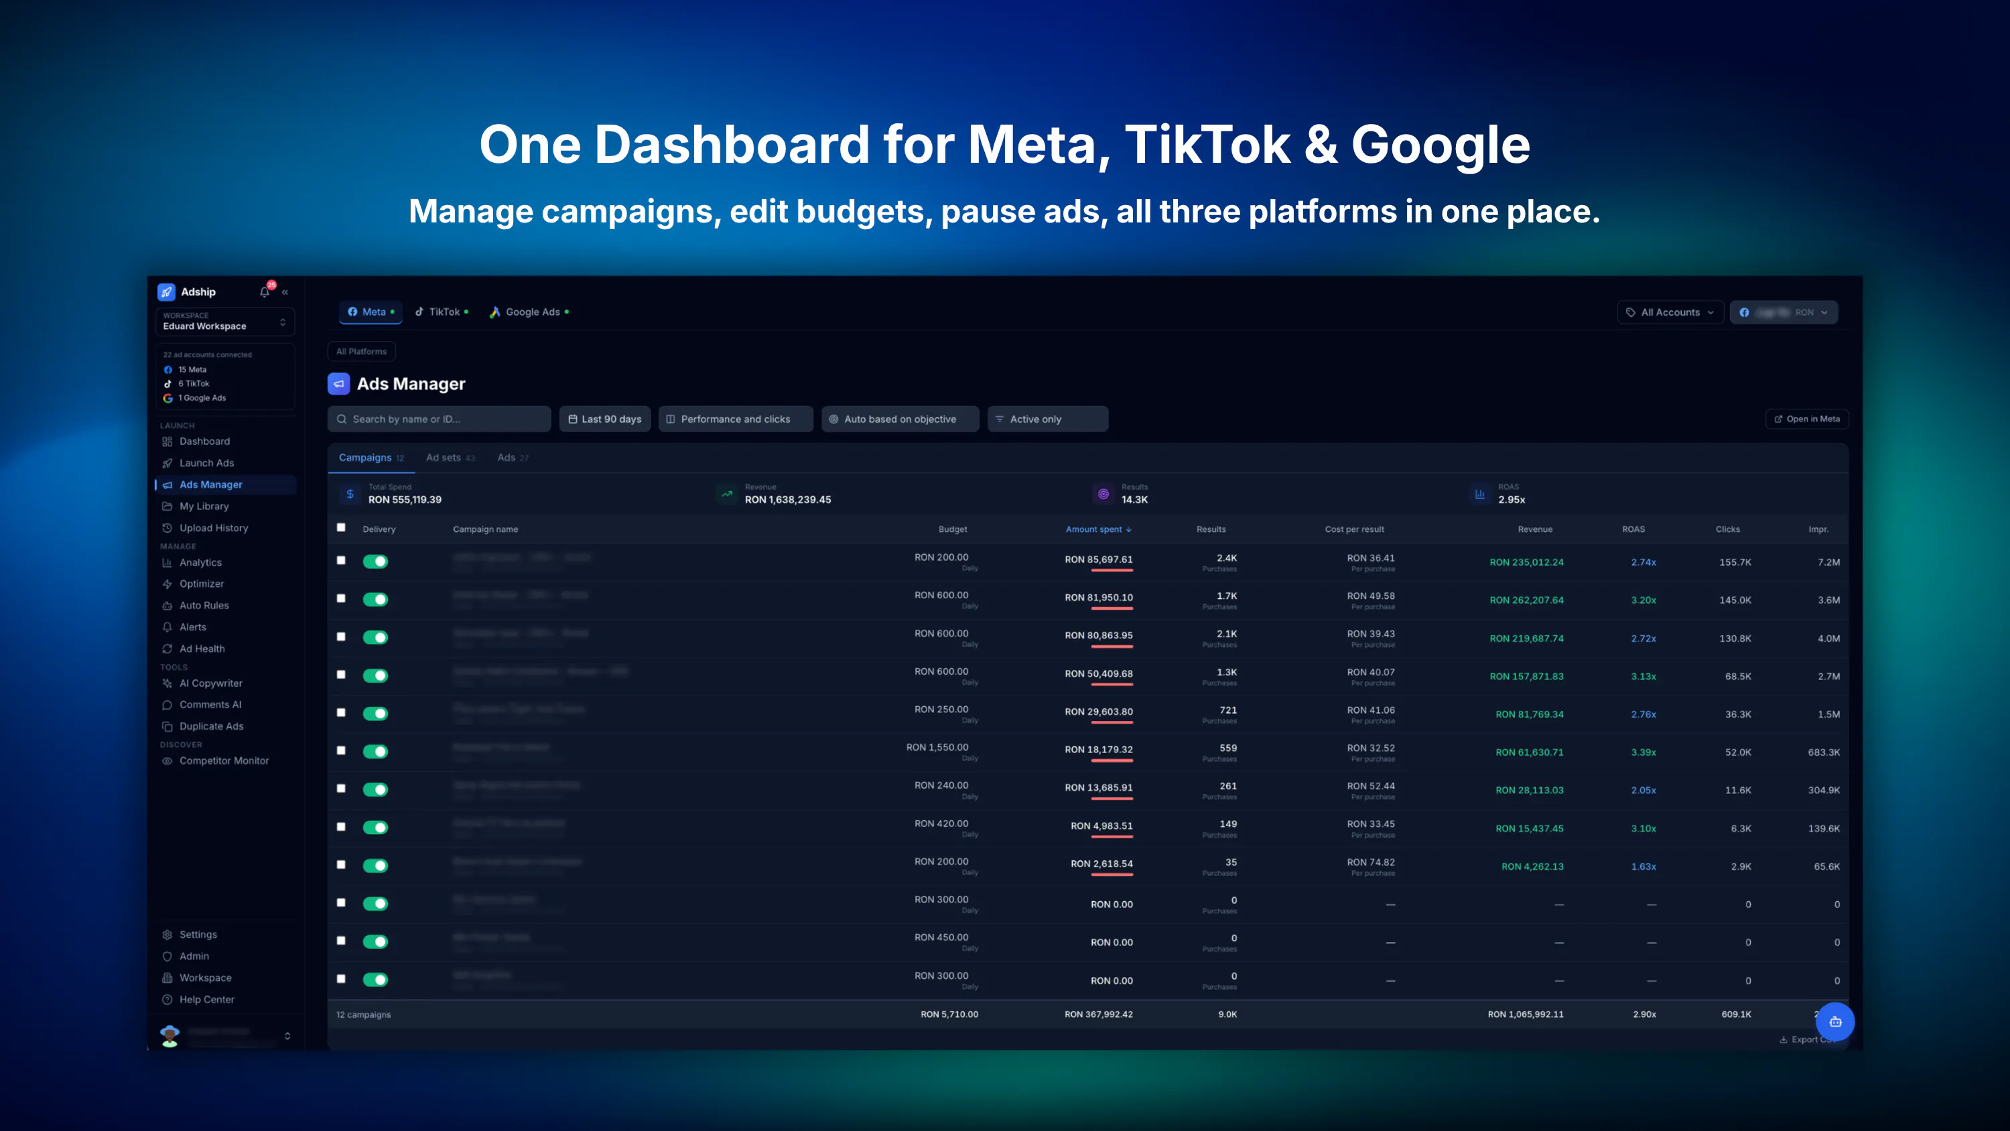Sort by the Revenue column header
Viewport: 2010px width, 1131px height.
tap(1535, 529)
